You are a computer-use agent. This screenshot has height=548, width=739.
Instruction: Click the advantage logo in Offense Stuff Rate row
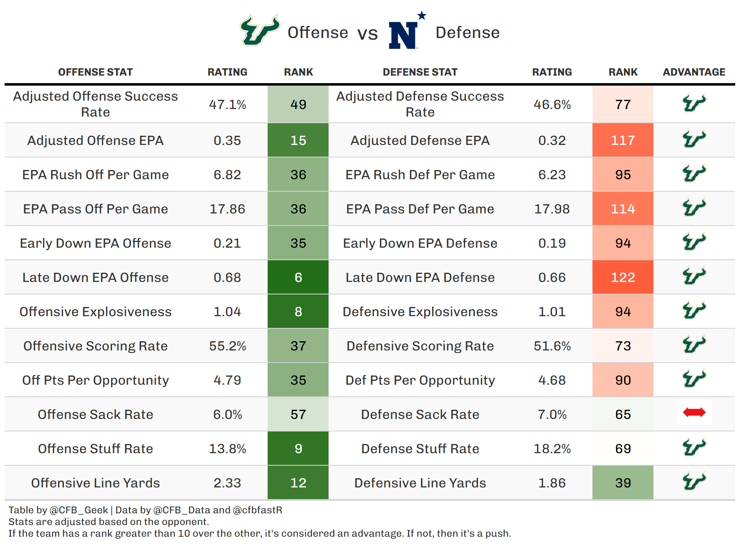coord(694,448)
